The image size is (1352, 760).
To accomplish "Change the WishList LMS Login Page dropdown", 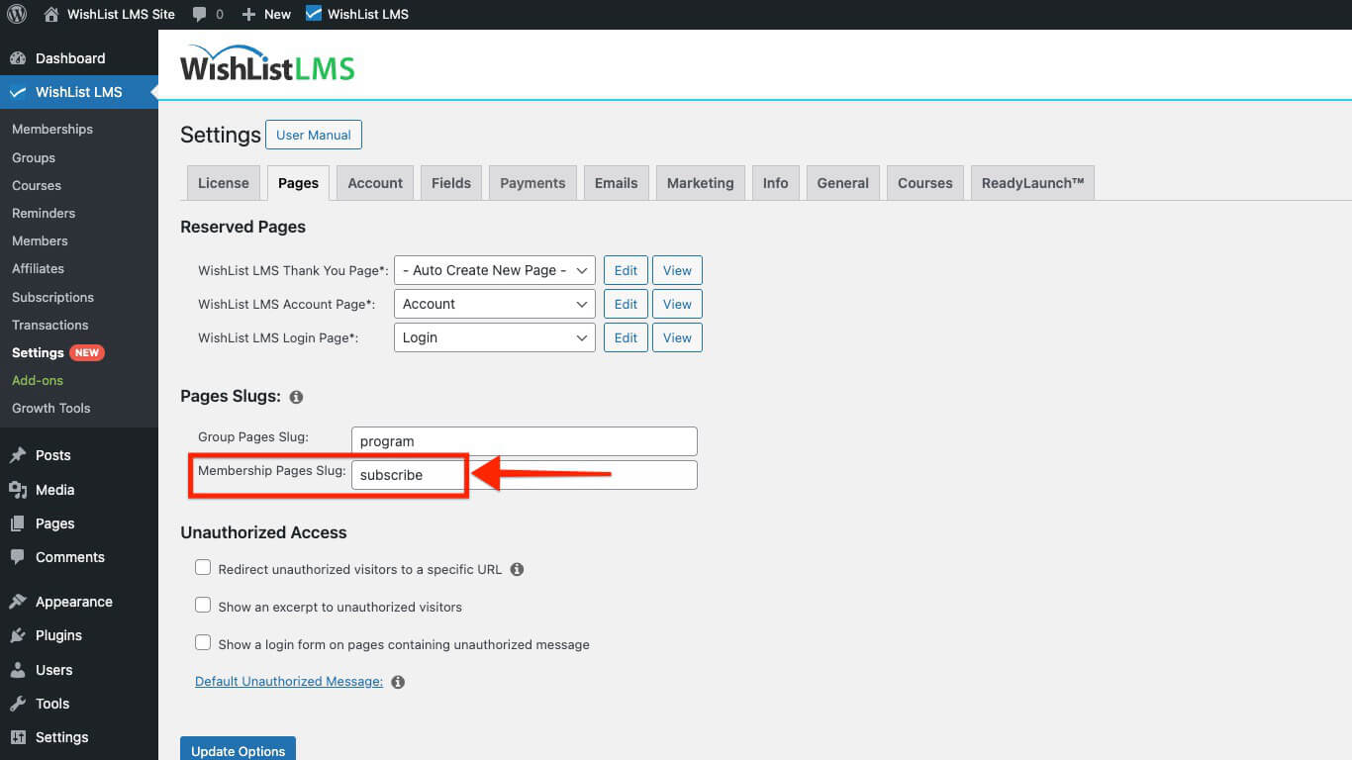I will click(x=494, y=337).
